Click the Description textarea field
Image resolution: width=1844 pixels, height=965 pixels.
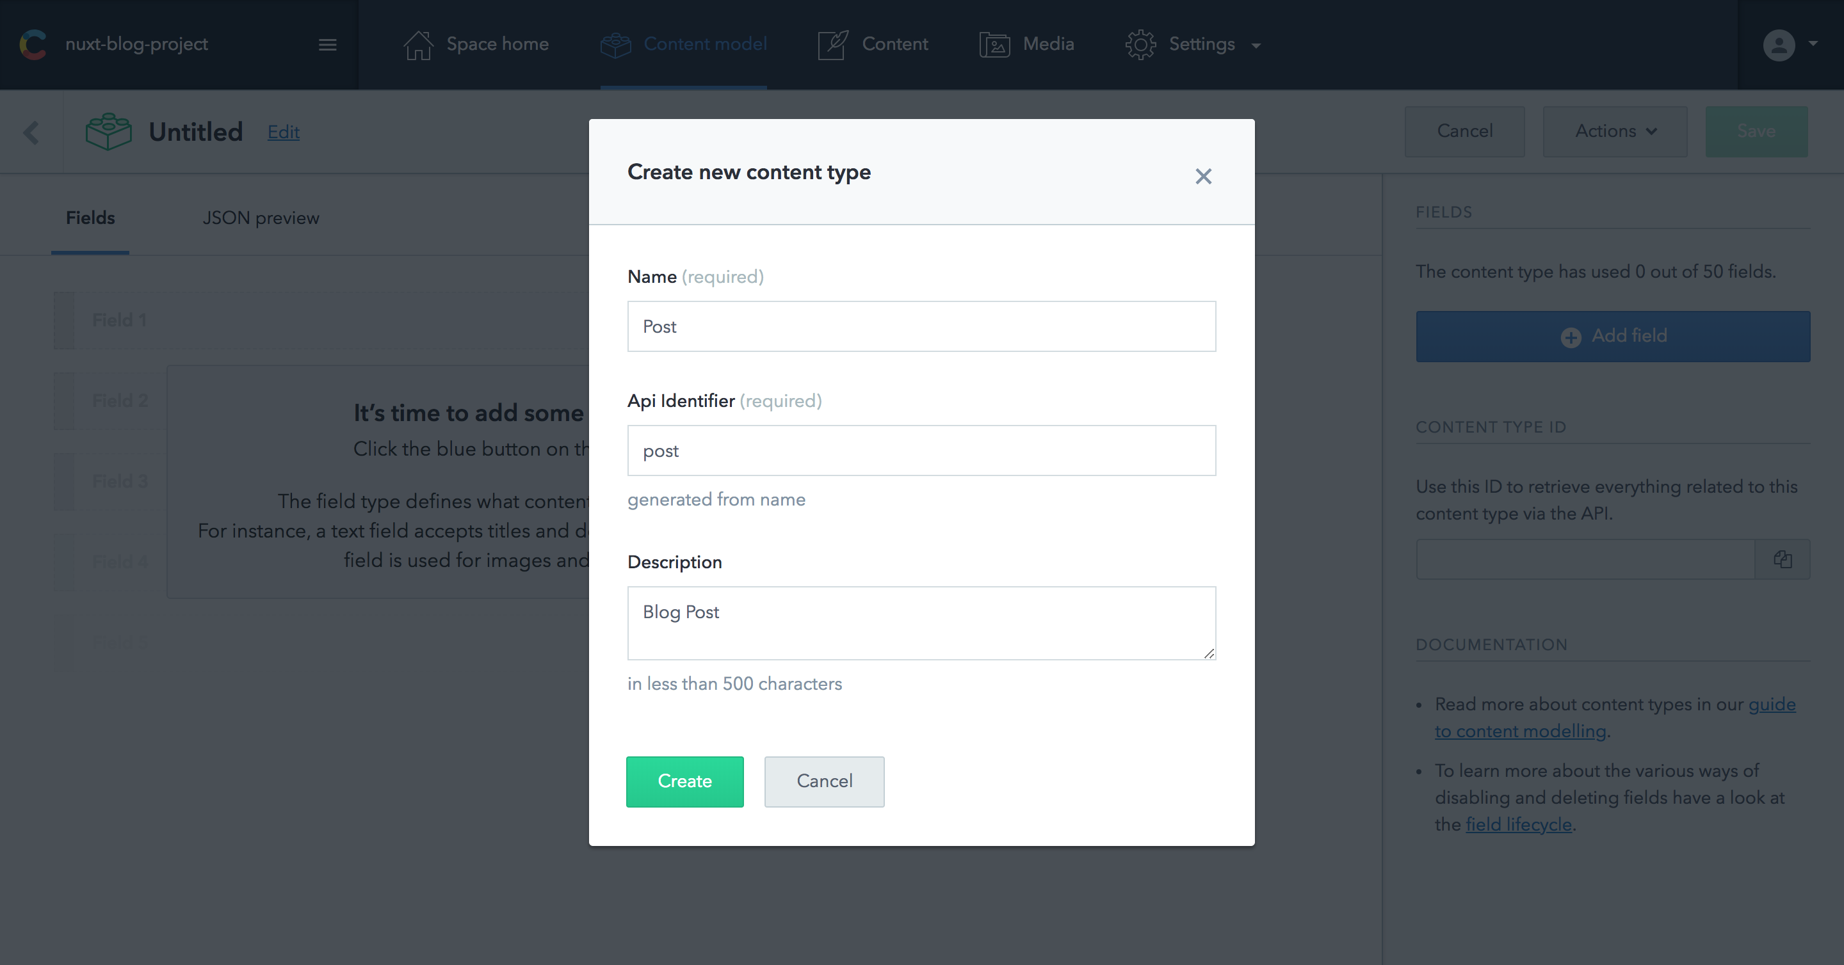click(x=922, y=619)
